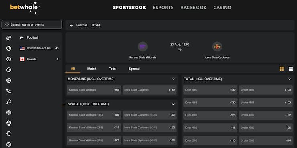Pick Kansas State Wildcats (-4.0) spread
Image resolution: width=297 pixels, height=148 pixels.
[94, 115]
